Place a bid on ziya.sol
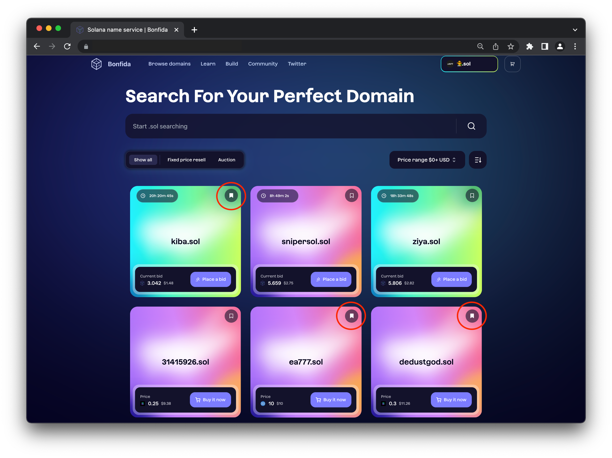The height and width of the screenshot is (458, 612). [451, 279]
